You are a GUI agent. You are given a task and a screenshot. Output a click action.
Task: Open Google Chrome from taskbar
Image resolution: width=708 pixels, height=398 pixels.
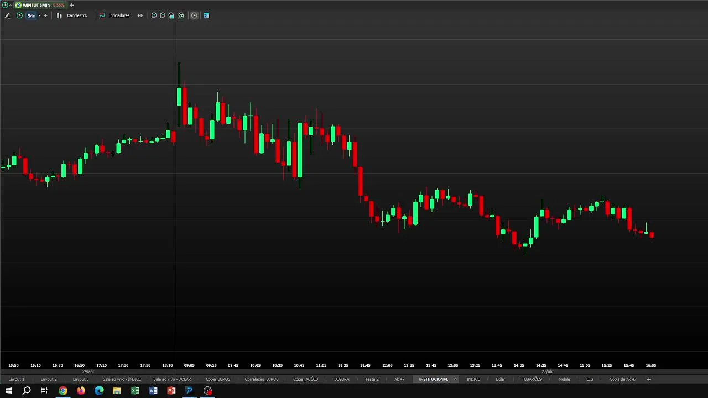click(x=63, y=391)
